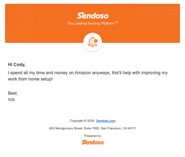The width and height of the screenshot is (185, 157).
Task: Click "The Leading Sending Platform" tagline
Action: pos(90,23)
